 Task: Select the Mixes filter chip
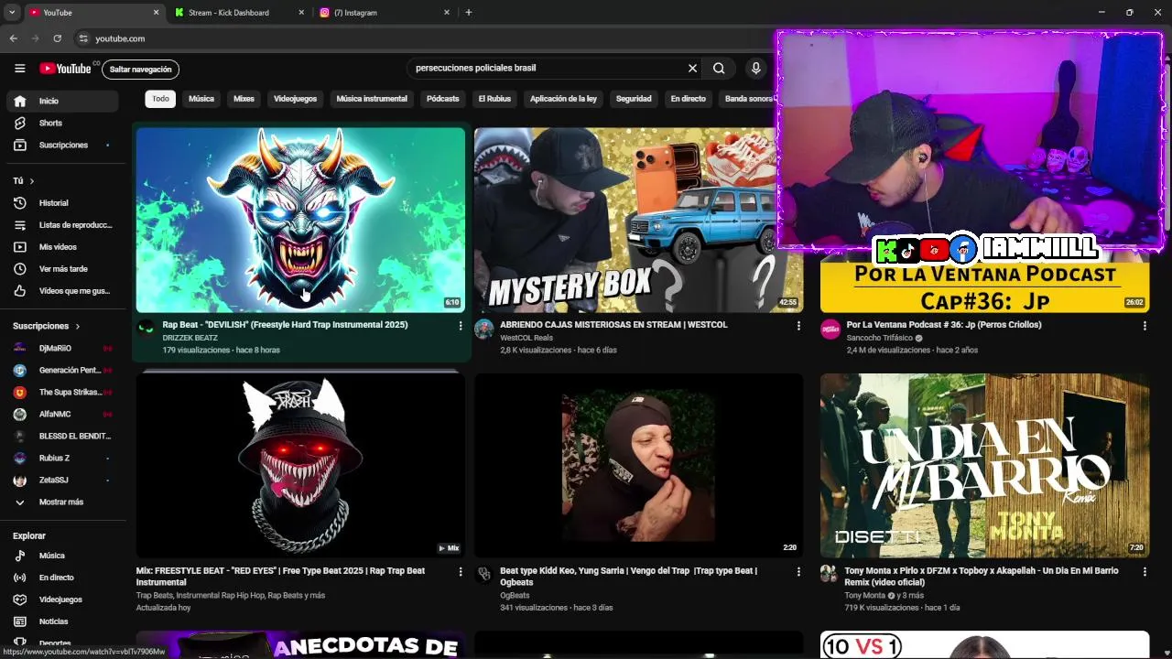[244, 99]
